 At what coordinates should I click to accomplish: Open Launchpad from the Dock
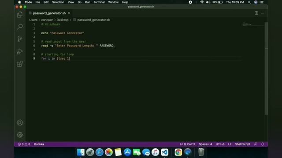[x=90, y=152]
